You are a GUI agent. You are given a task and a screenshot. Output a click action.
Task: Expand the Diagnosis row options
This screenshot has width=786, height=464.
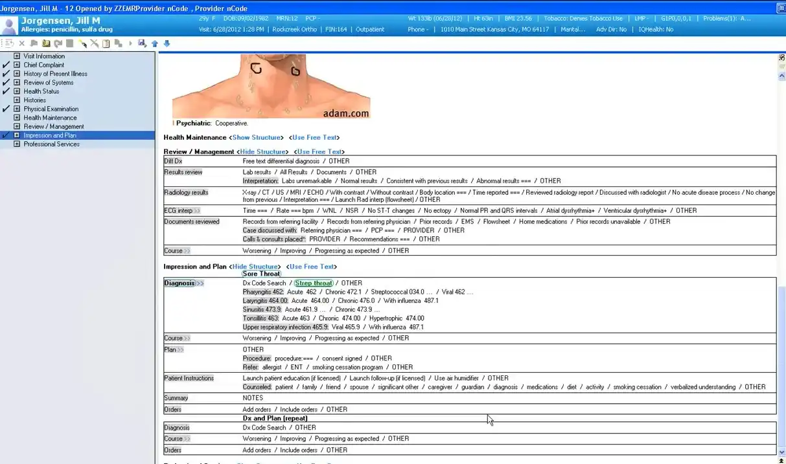200,283
